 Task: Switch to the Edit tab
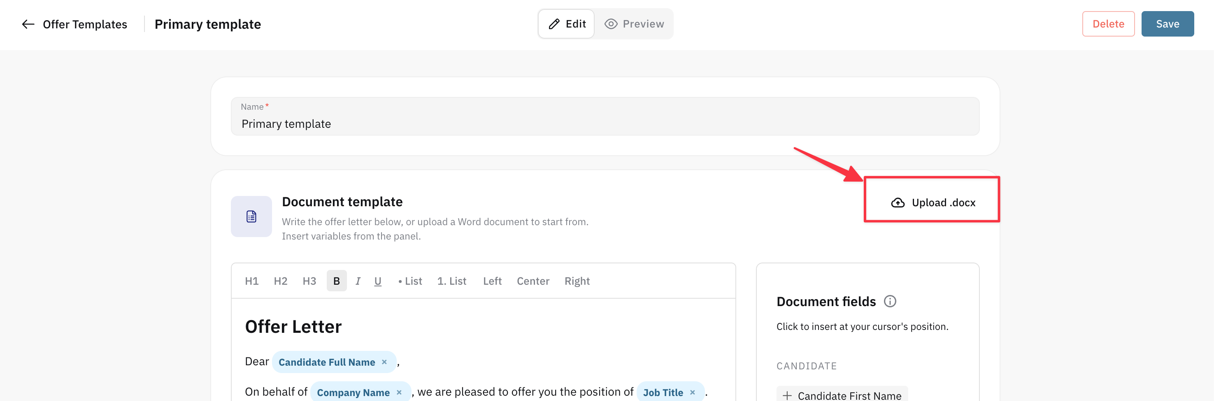point(567,24)
